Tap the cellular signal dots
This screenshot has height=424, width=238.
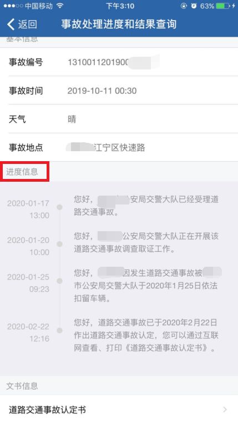click(13, 6)
